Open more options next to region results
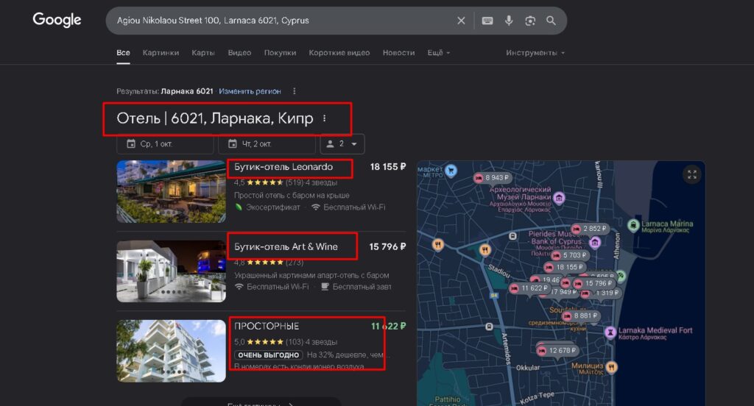754x406 pixels. pos(295,91)
